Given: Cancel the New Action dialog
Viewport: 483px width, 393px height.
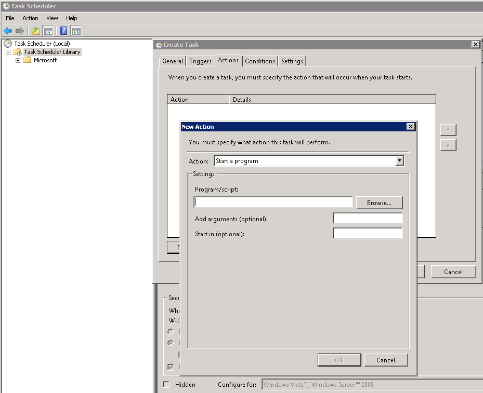Looking at the screenshot, I should tap(386, 359).
